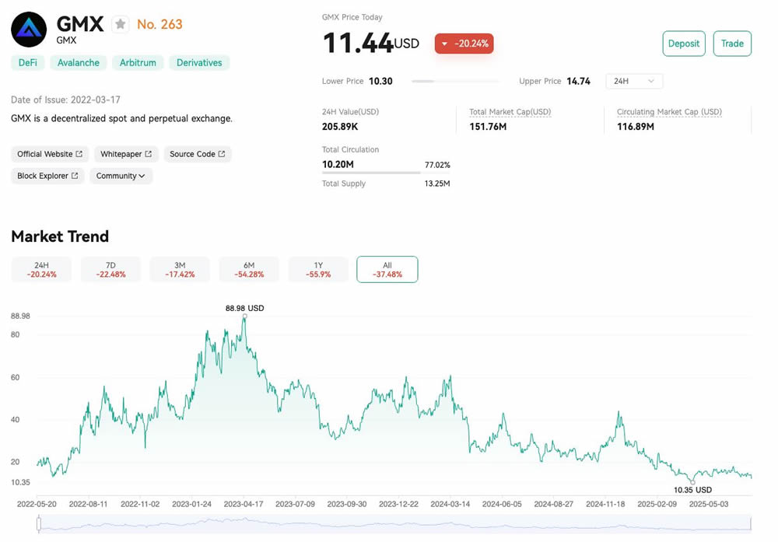Open the Official Website link
778x542 pixels.
click(x=50, y=154)
